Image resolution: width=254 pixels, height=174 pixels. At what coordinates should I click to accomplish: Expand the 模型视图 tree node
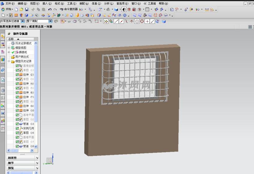pos(9,48)
